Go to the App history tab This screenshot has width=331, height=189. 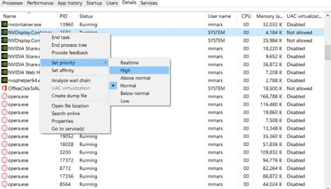(70, 3)
